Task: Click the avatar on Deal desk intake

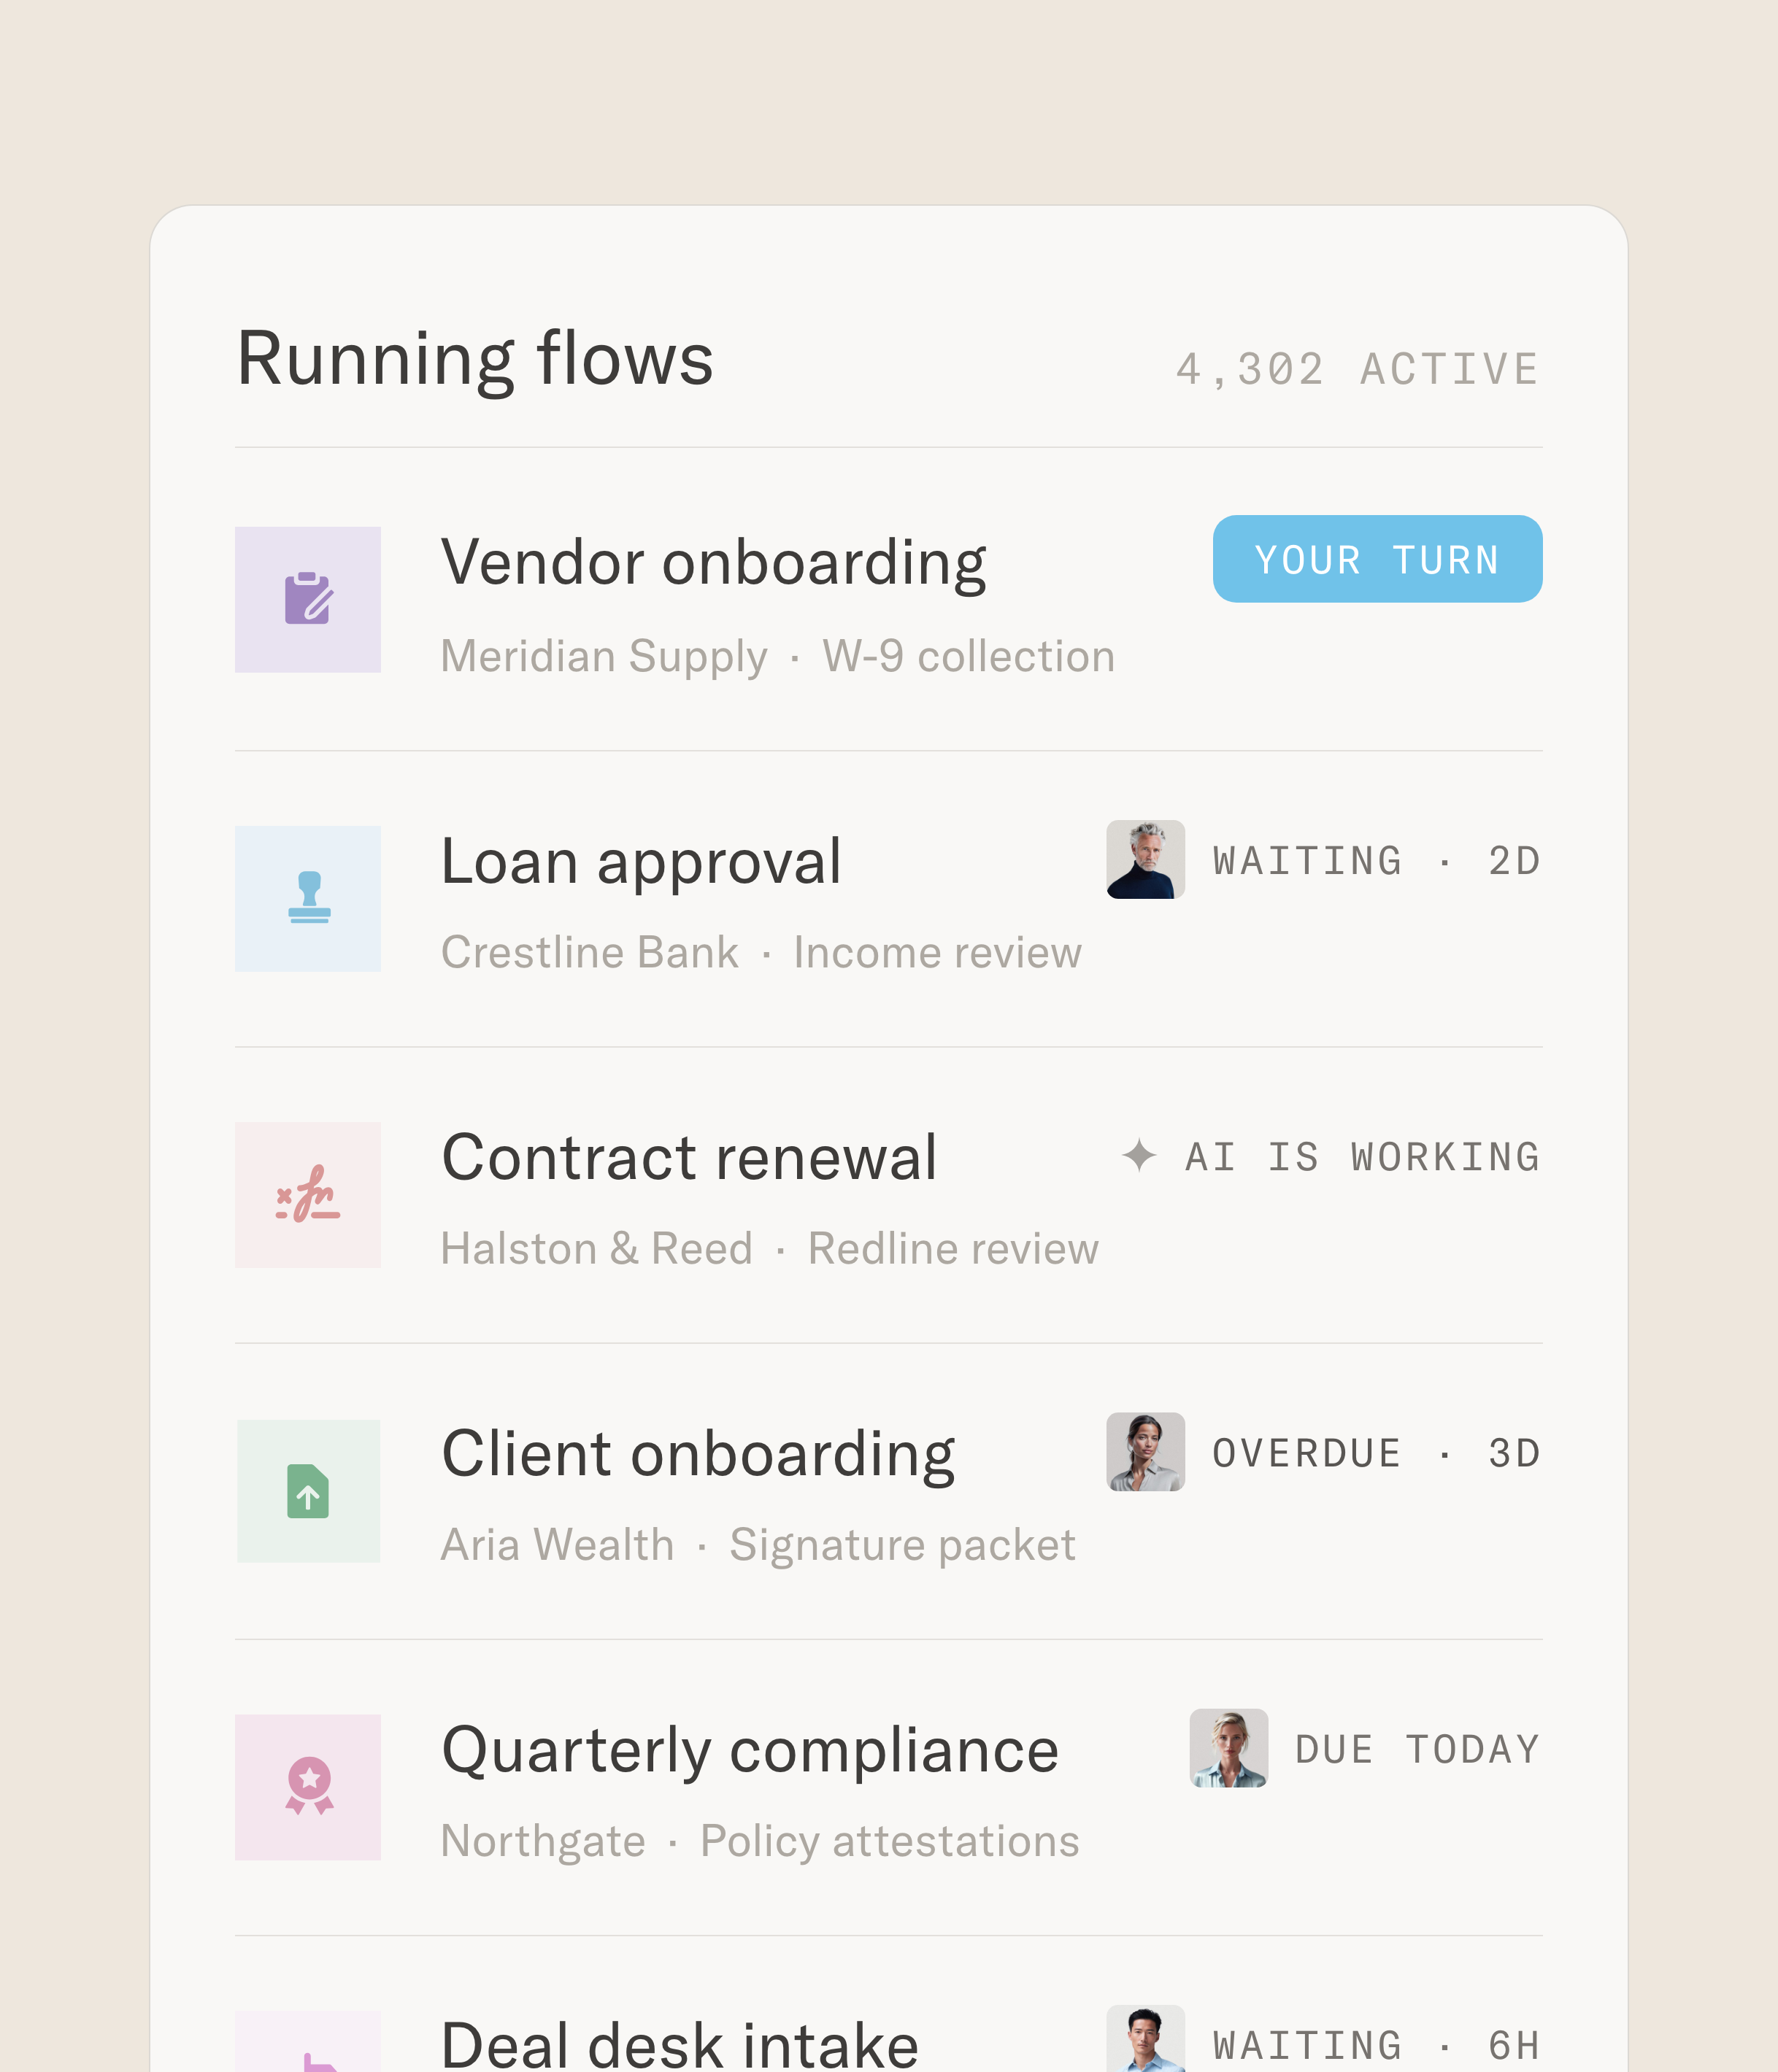Action: (x=1146, y=2038)
